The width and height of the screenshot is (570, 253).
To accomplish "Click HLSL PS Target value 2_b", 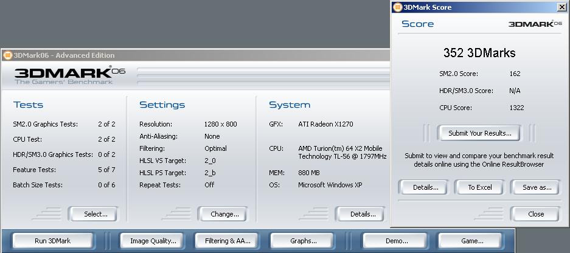I will [210, 173].
